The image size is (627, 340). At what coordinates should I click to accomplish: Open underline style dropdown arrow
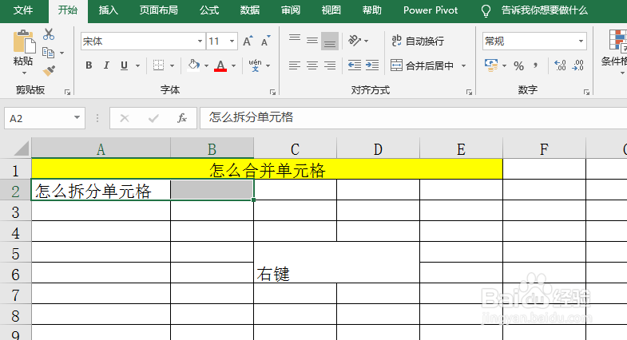(x=137, y=65)
